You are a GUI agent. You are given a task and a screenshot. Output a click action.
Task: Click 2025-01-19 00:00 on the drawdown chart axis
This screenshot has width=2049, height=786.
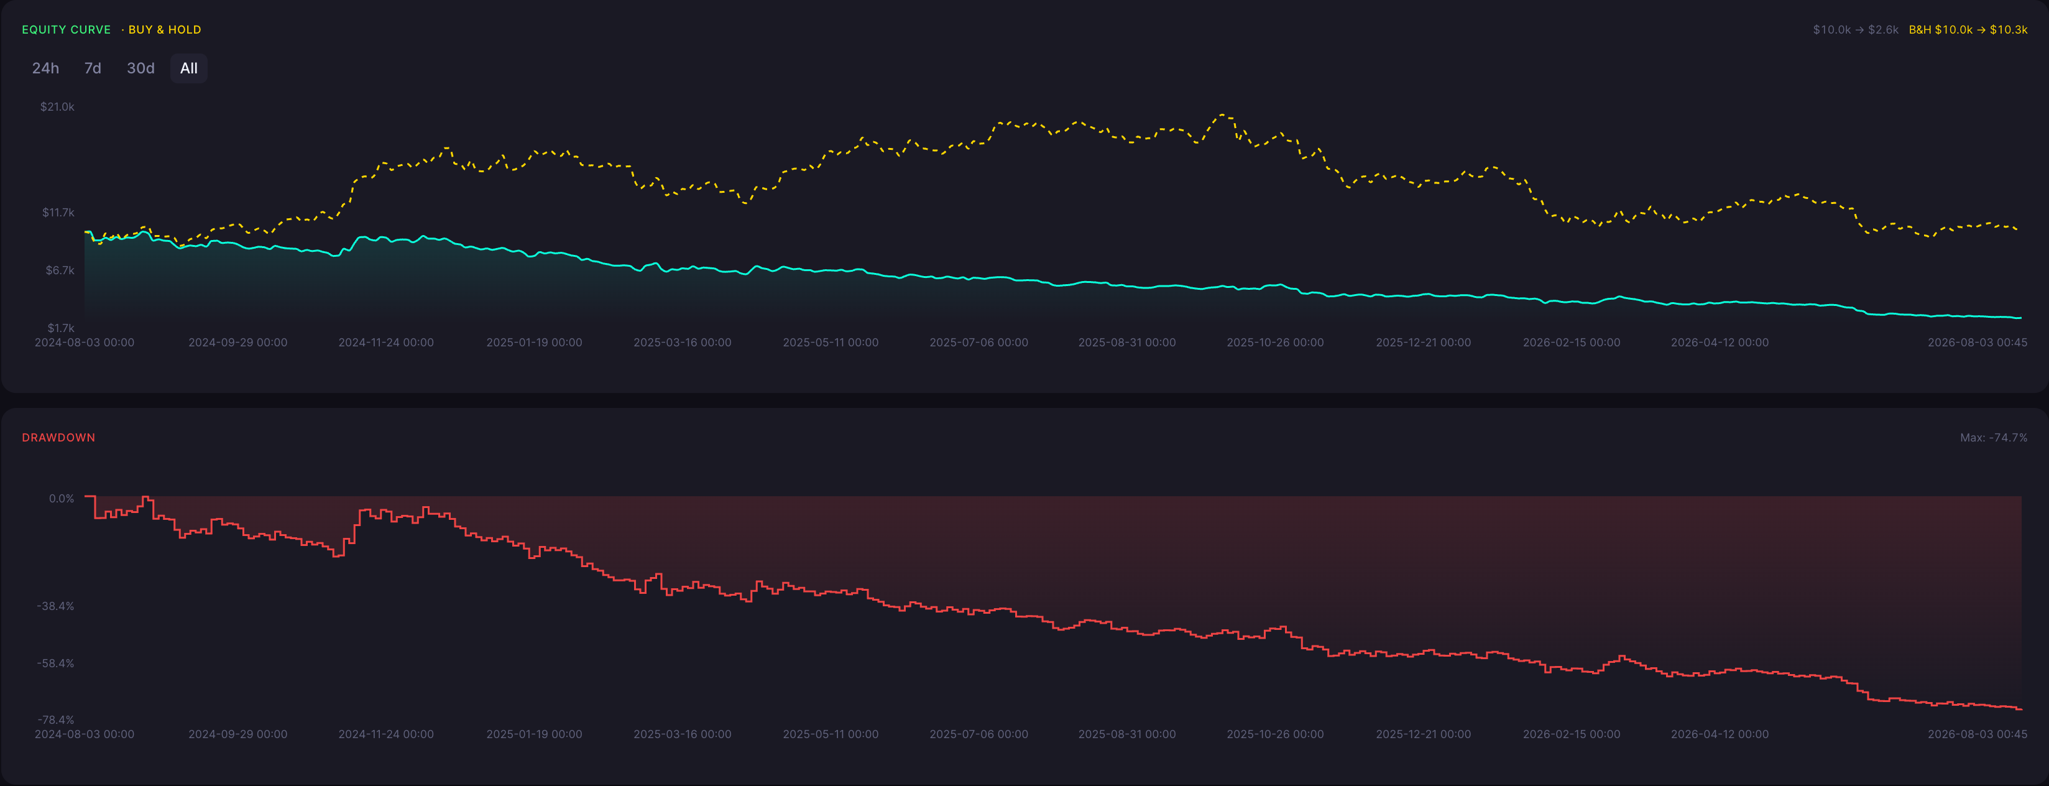point(535,734)
